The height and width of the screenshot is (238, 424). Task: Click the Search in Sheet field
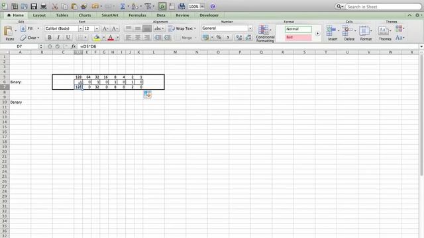[383, 7]
